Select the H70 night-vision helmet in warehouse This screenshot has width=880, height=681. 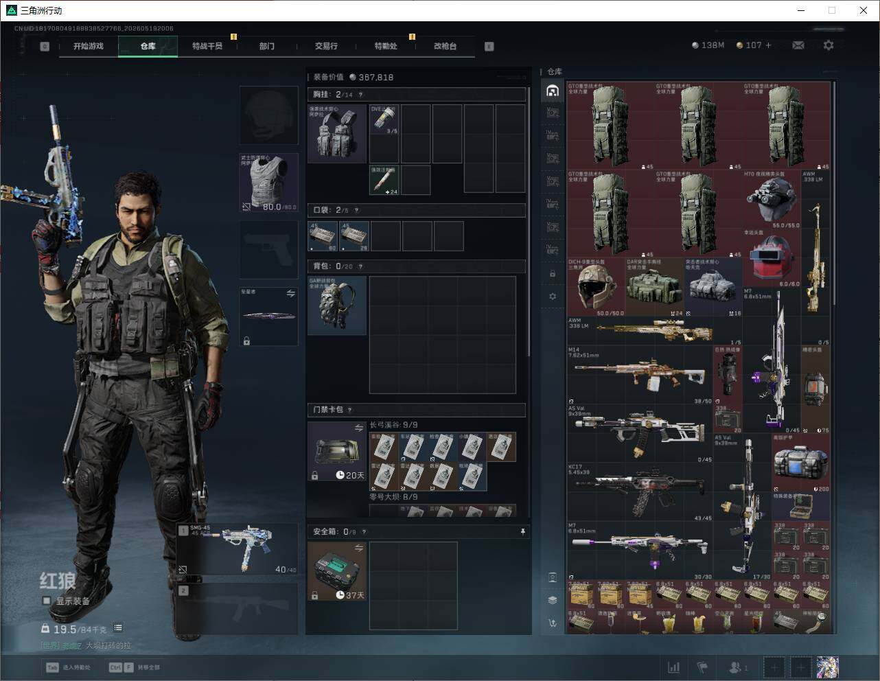coord(772,200)
